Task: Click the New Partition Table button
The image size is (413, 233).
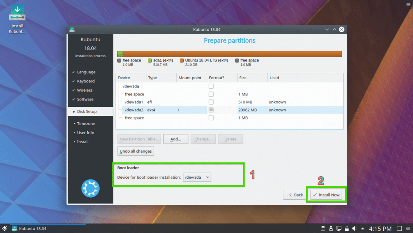Action: pos(139,139)
